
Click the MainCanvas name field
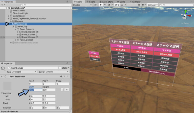coord(34,68)
